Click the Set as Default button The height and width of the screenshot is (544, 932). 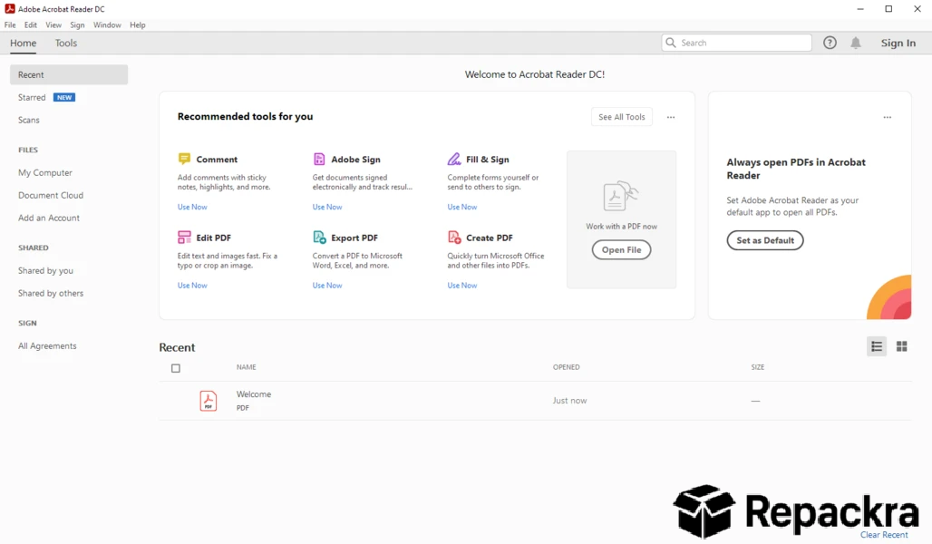coord(765,240)
